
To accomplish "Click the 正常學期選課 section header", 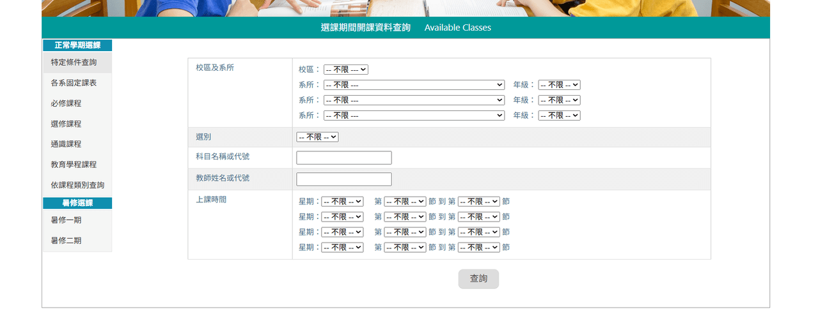I will (77, 45).
